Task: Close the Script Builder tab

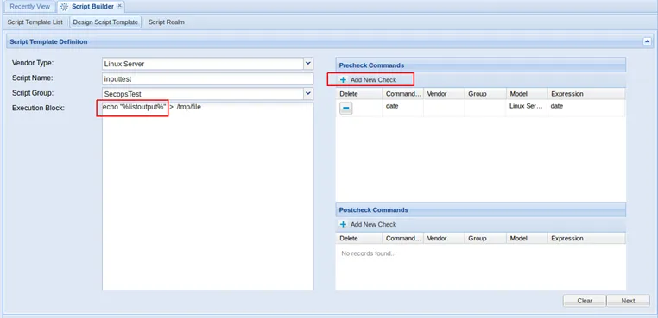Action: (119, 6)
